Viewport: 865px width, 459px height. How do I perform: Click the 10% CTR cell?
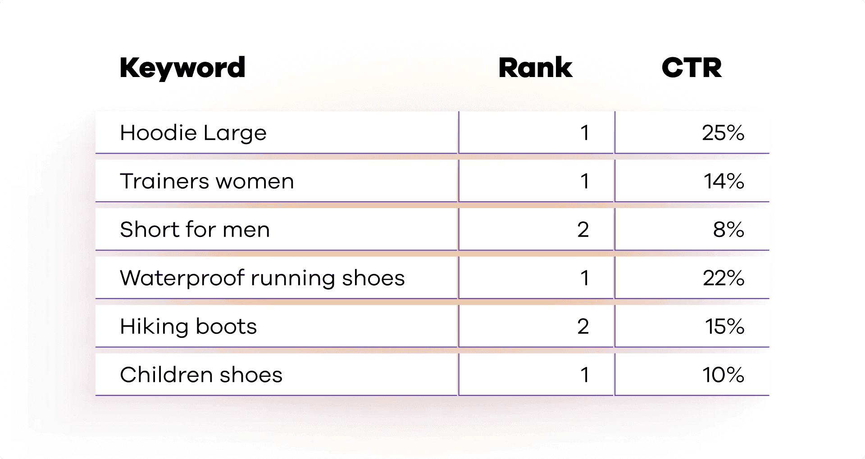692,375
